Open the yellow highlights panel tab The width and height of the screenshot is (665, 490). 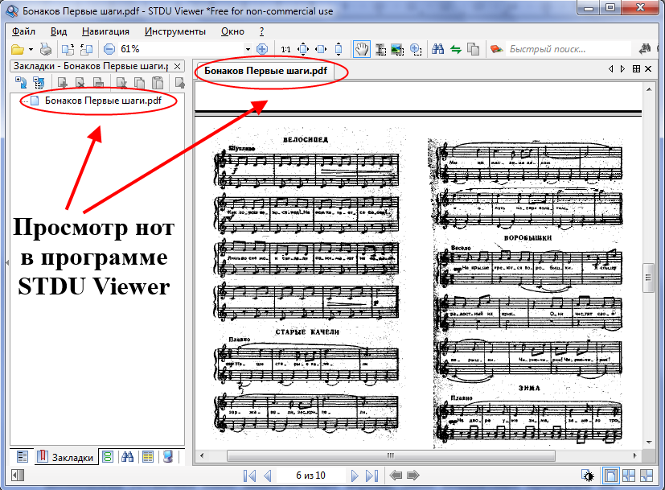(x=148, y=457)
